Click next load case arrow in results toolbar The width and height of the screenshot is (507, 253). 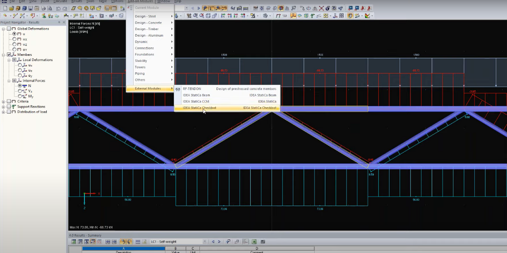(219, 242)
